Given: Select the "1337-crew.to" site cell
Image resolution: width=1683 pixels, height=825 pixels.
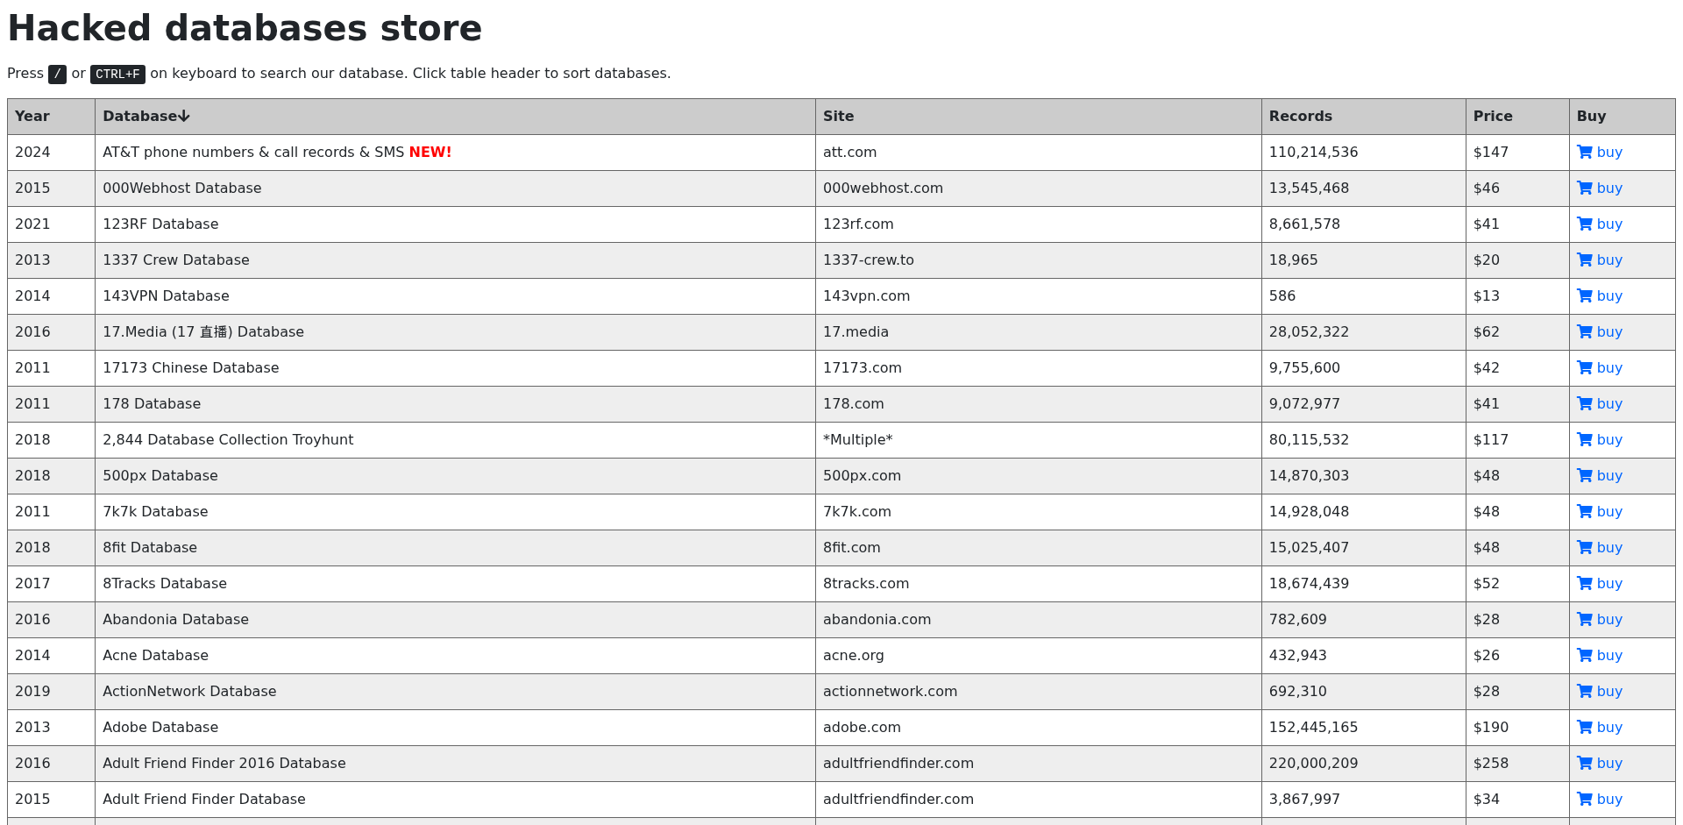Looking at the screenshot, I should pyautogui.click(x=1038, y=260).
